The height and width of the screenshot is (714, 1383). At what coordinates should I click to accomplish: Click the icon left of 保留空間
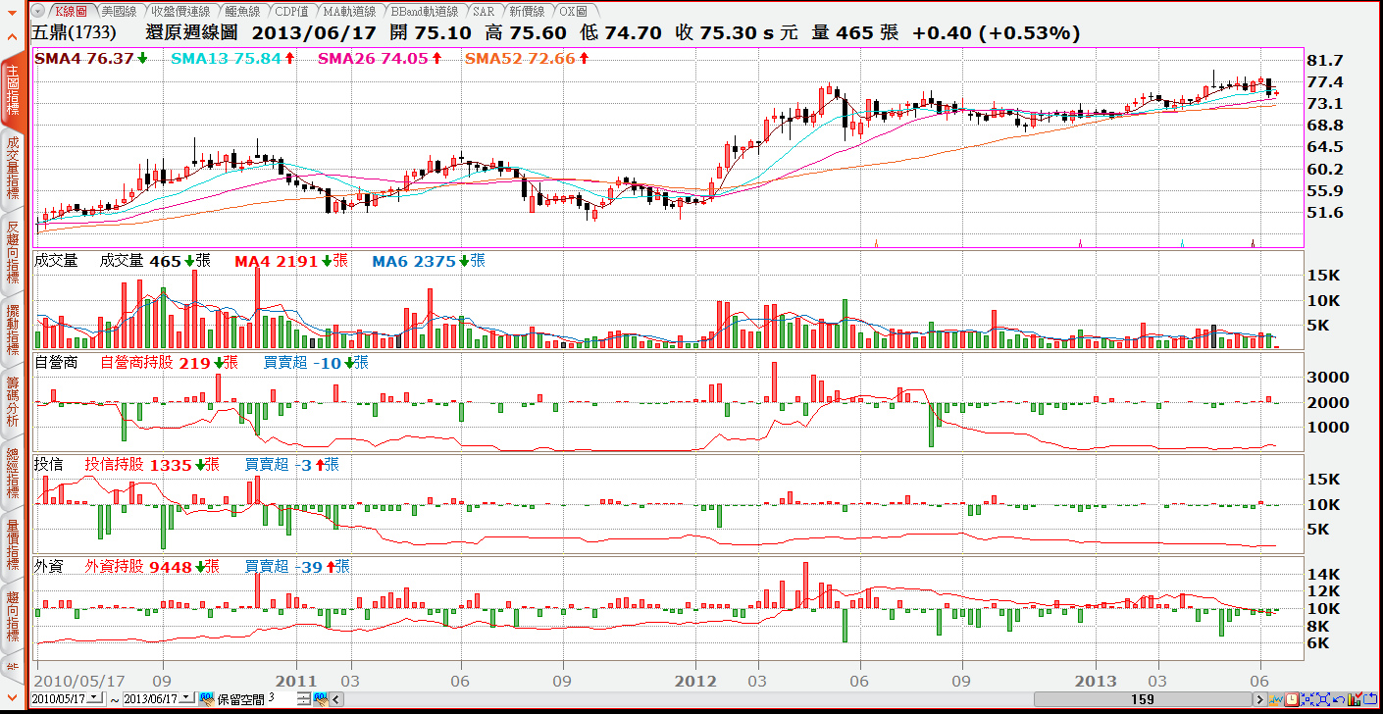[207, 698]
